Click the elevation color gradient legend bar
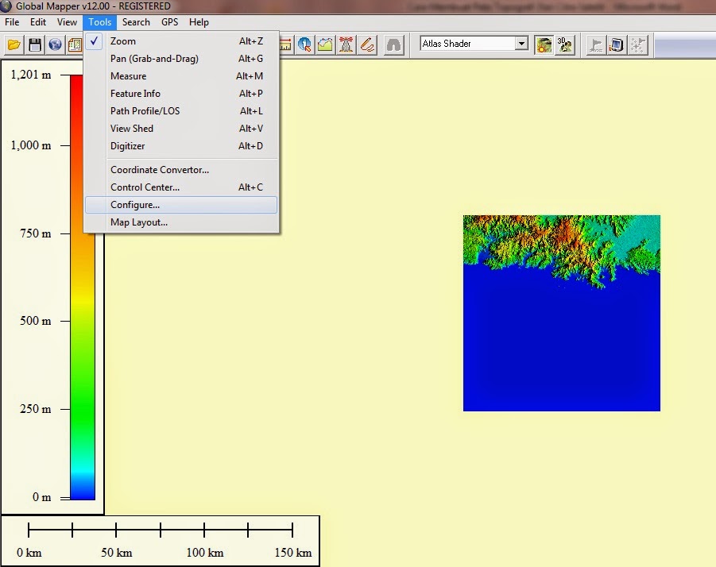The height and width of the screenshot is (567, 716). click(83, 365)
